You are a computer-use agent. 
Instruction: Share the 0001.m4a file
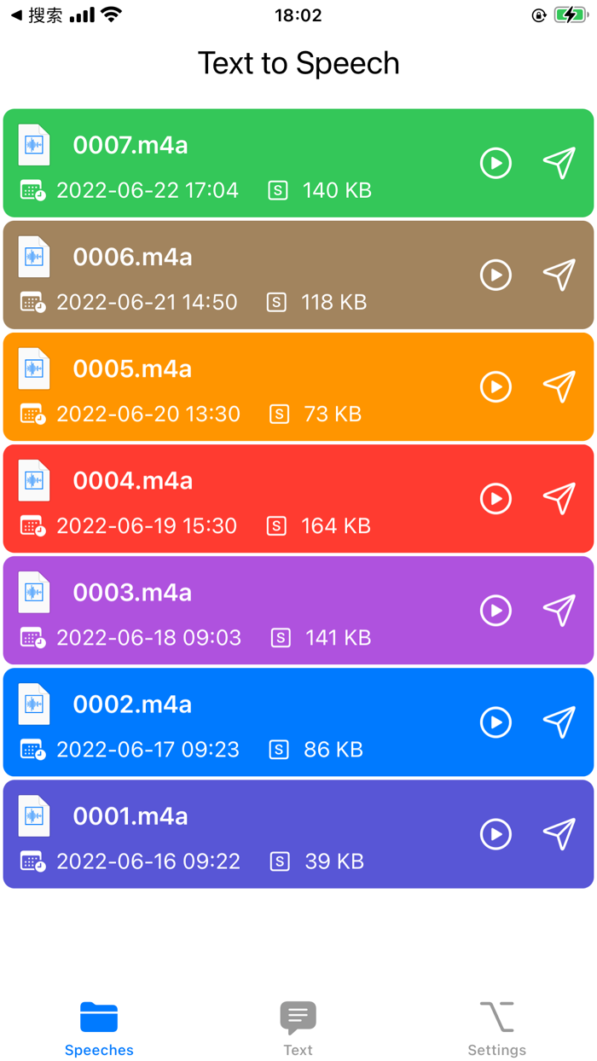(x=559, y=834)
